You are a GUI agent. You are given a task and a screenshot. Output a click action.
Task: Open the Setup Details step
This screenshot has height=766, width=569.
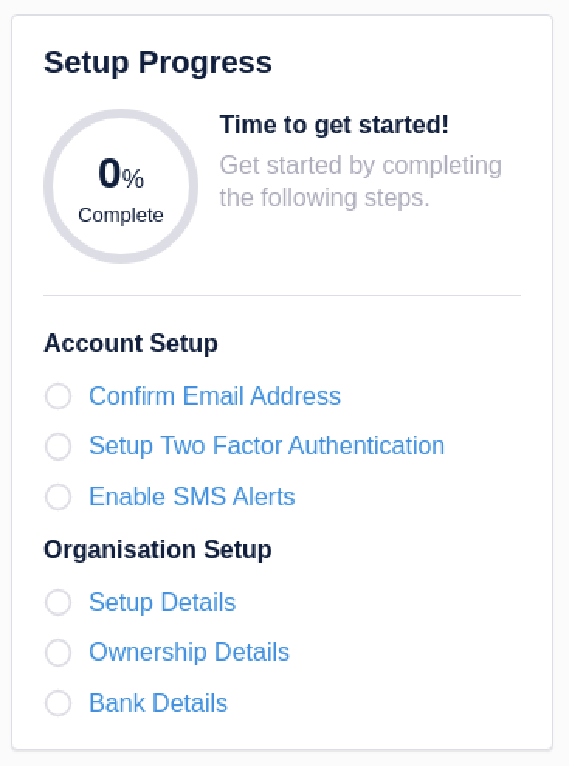click(x=162, y=602)
